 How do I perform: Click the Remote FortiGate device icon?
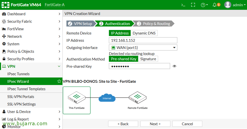137,98
